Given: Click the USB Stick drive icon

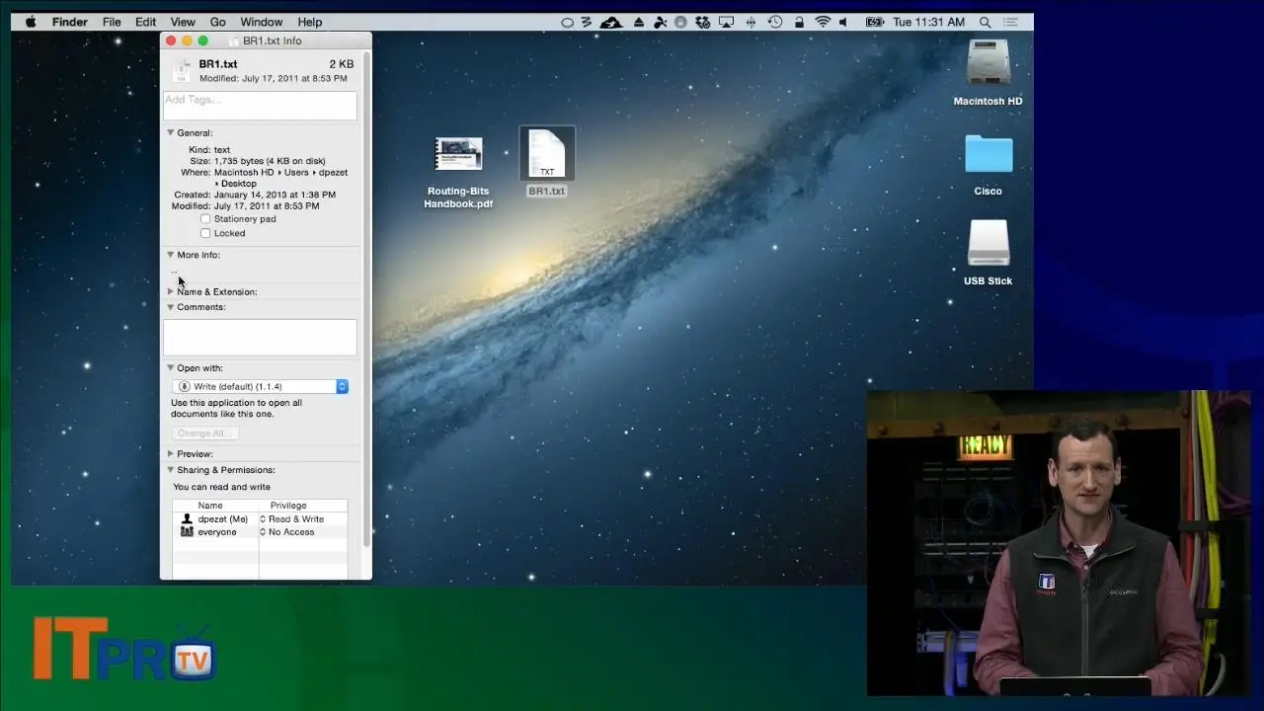Looking at the screenshot, I should [x=987, y=243].
